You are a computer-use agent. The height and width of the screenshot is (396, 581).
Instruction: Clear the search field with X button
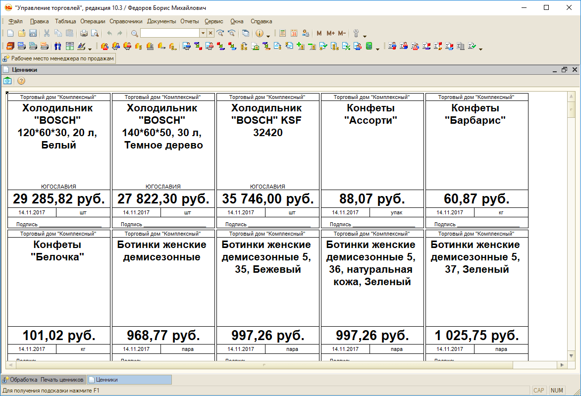click(211, 33)
